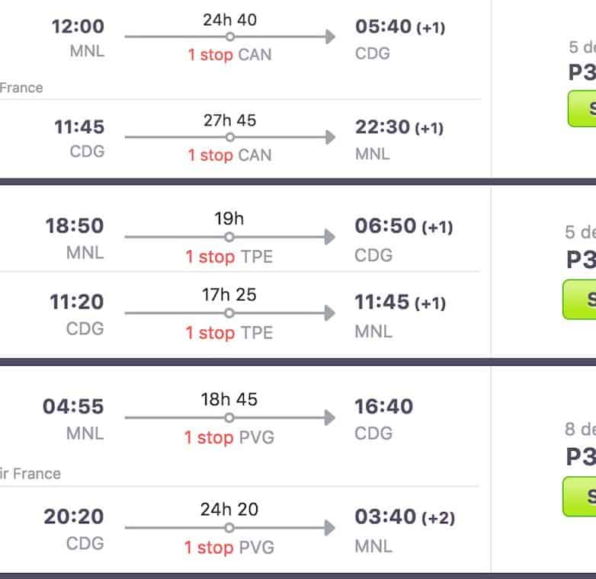Click the stop marker on the 18h 45 flight line

coord(229,417)
